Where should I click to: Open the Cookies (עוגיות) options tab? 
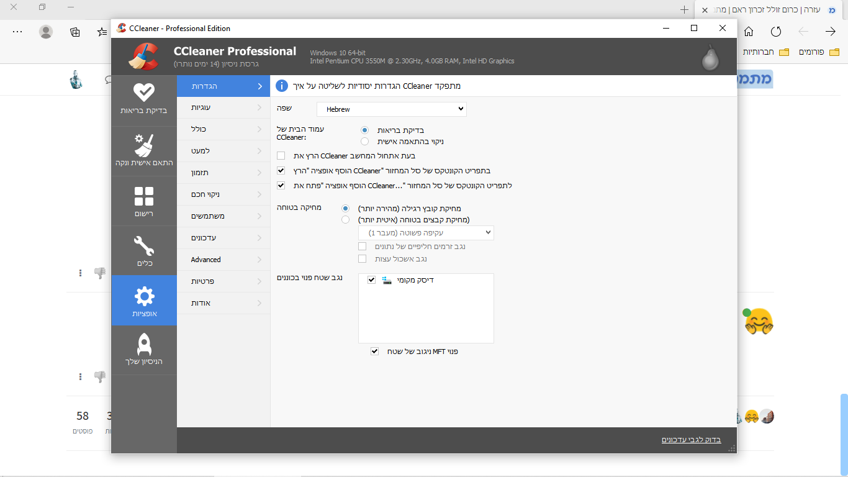223,107
